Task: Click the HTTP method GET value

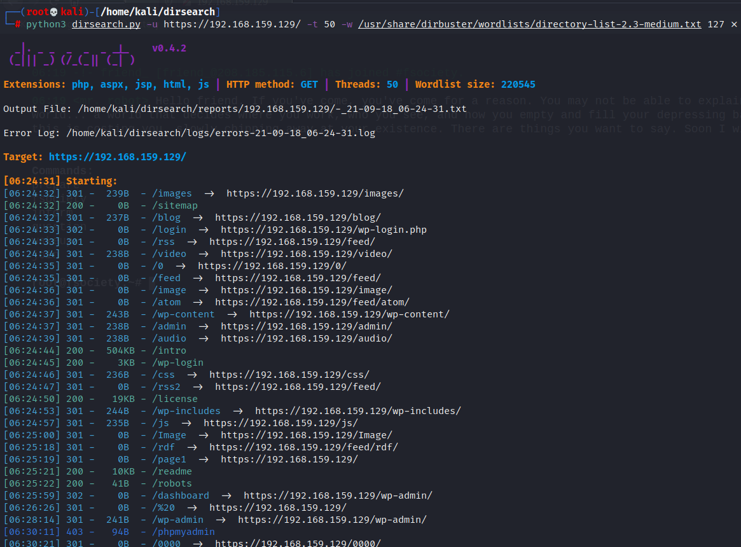Action: (309, 85)
